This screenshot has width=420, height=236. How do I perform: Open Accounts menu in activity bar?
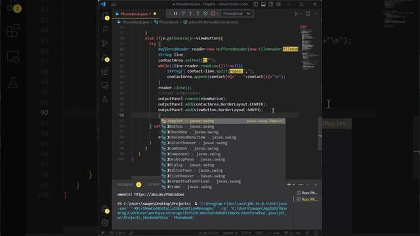coord(105,209)
